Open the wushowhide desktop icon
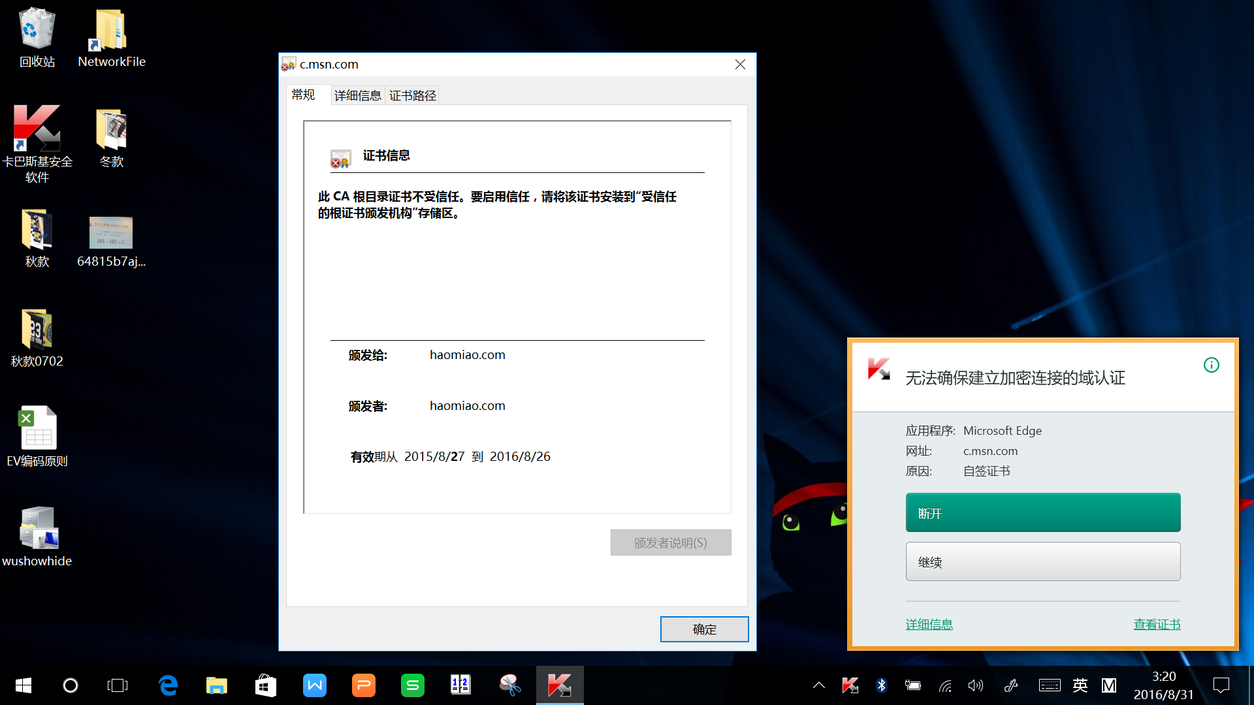Screen dimensions: 1254x705 (x=37, y=537)
